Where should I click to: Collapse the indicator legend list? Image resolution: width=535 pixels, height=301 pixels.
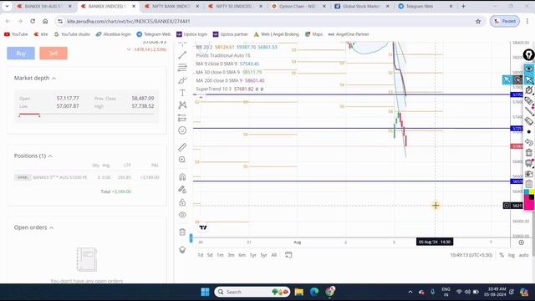click(x=201, y=97)
